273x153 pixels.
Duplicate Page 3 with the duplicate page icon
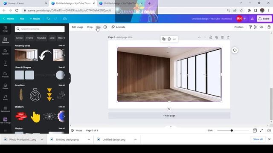coord(216,37)
